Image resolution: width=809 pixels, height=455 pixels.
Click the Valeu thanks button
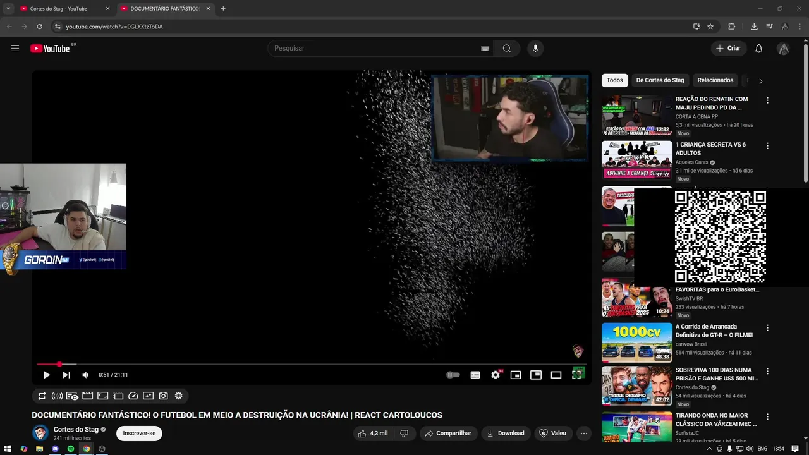coord(553,434)
